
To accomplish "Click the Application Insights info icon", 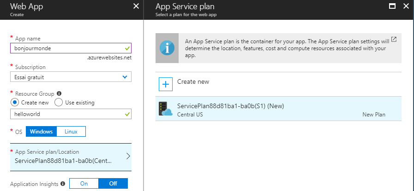I will point(62,184).
